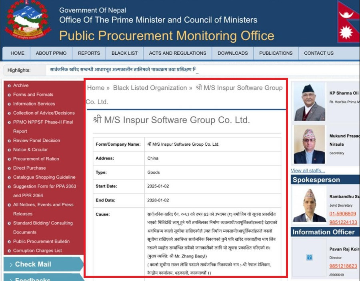Click the bullet icon beside Archive
360x281 pixels.
[x=9, y=86]
